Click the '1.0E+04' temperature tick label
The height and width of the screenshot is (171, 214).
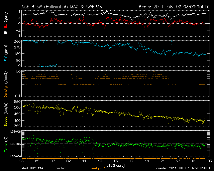tap(15, 156)
